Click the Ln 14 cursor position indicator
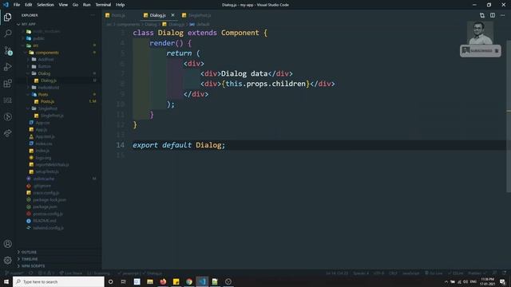 point(337,273)
